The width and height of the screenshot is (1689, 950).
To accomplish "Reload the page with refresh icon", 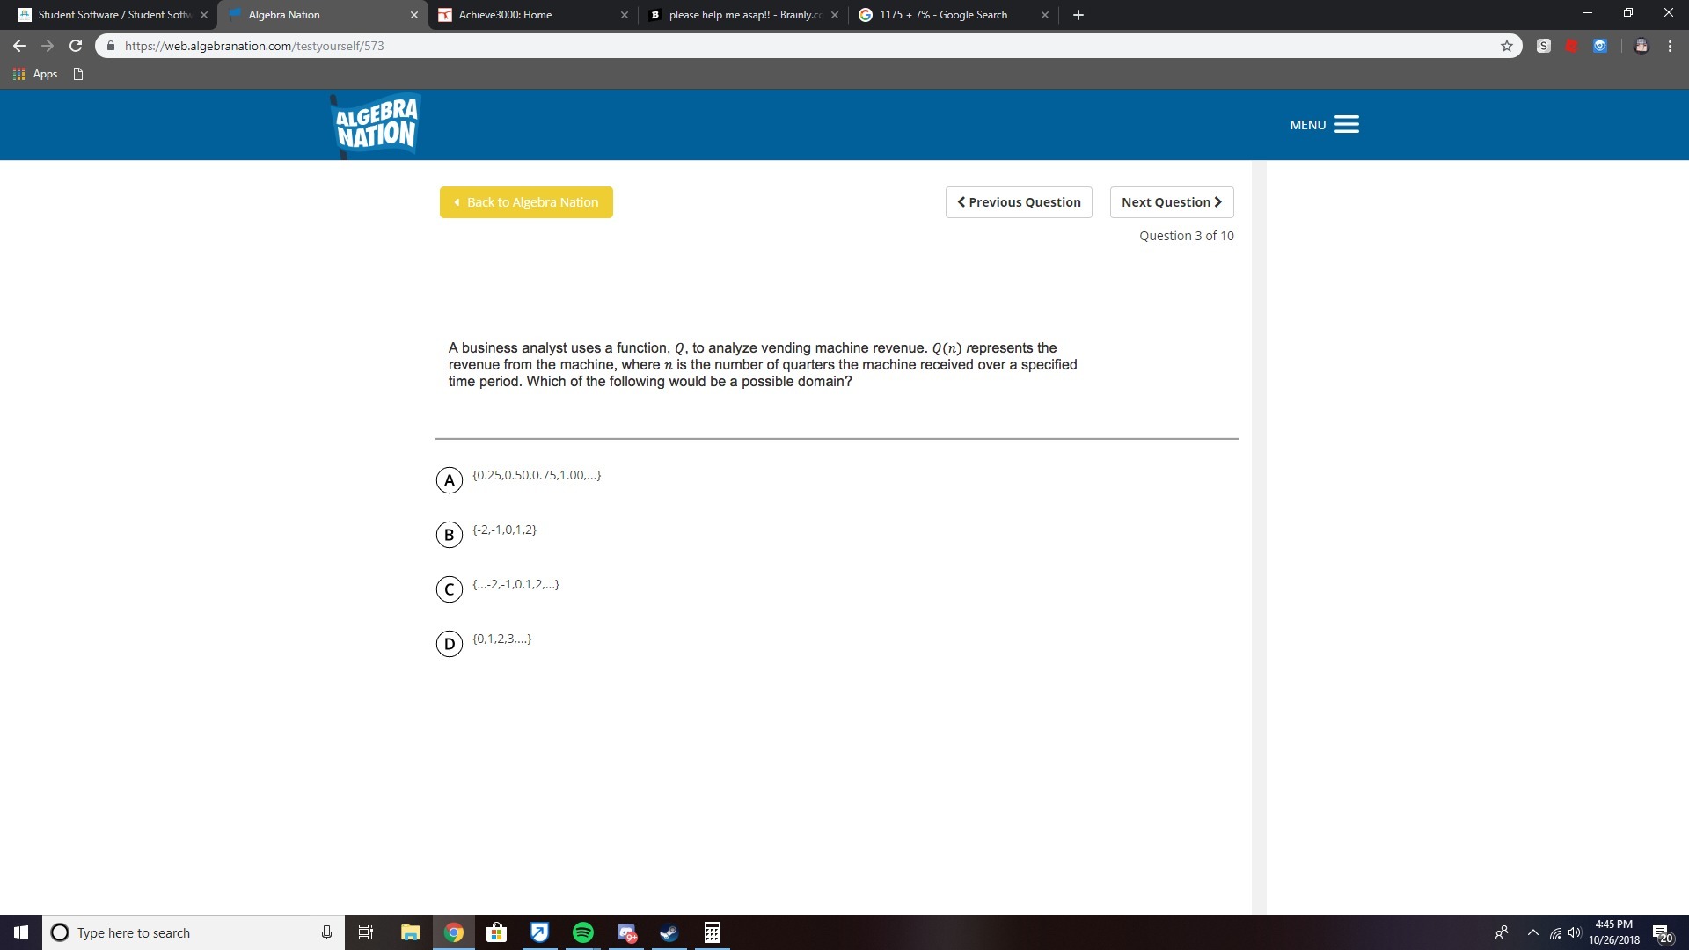I will pos(76,46).
